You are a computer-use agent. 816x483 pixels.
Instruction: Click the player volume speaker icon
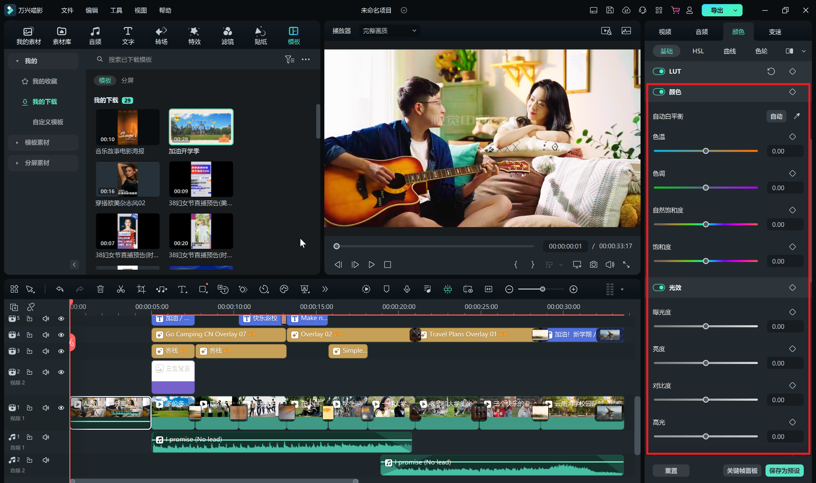click(x=610, y=265)
